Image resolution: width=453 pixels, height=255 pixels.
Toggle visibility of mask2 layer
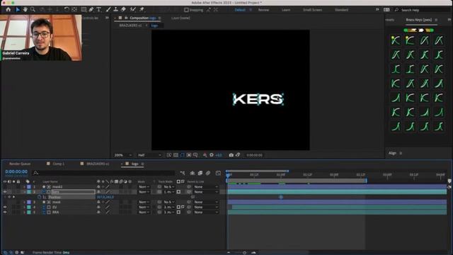[5, 187]
